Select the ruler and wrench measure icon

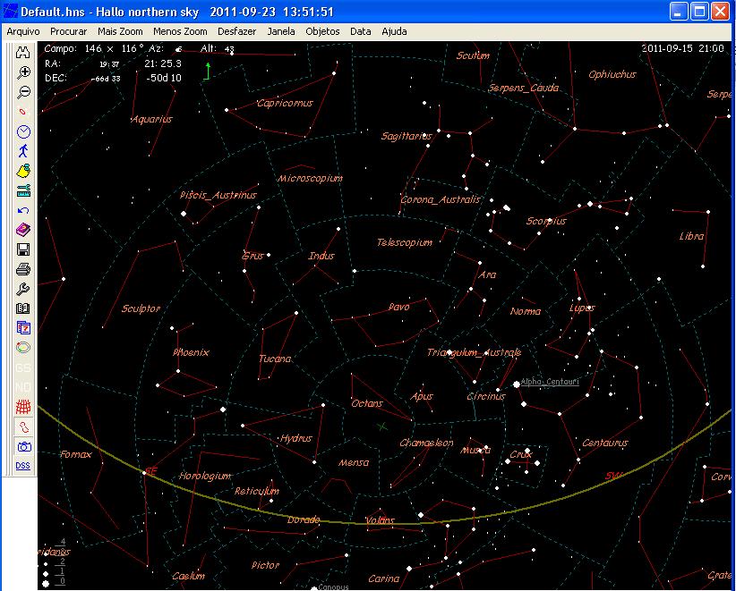[23, 190]
